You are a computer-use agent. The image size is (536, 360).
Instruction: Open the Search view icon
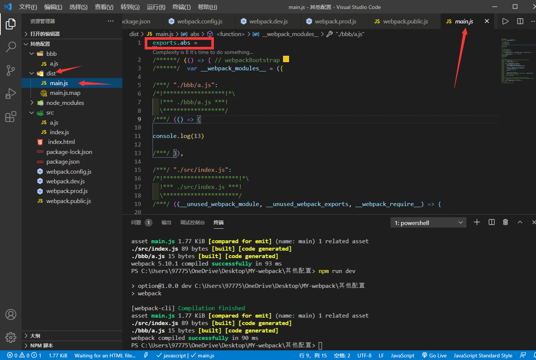(11, 47)
